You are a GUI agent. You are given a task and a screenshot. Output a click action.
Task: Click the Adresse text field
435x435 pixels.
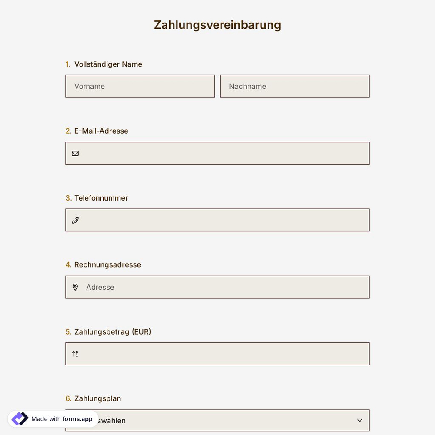pyautogui.click(x=217, y=287)
